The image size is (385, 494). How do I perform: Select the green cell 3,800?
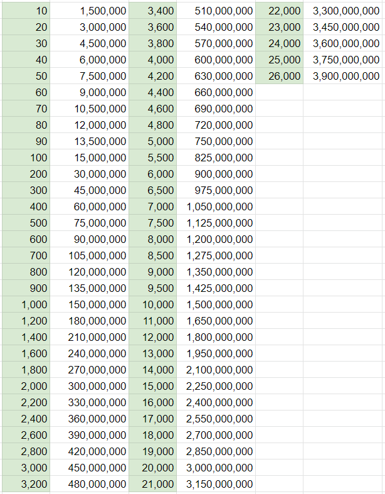[x=152, y=43]
